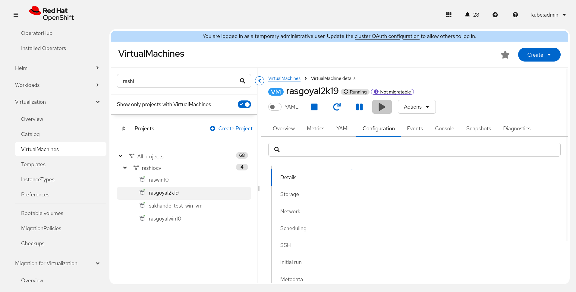Image resolution: width=576 pixels, height=292 pixels.
Task: Toggle the YAML switch
Action: click(x=275, y=107)
